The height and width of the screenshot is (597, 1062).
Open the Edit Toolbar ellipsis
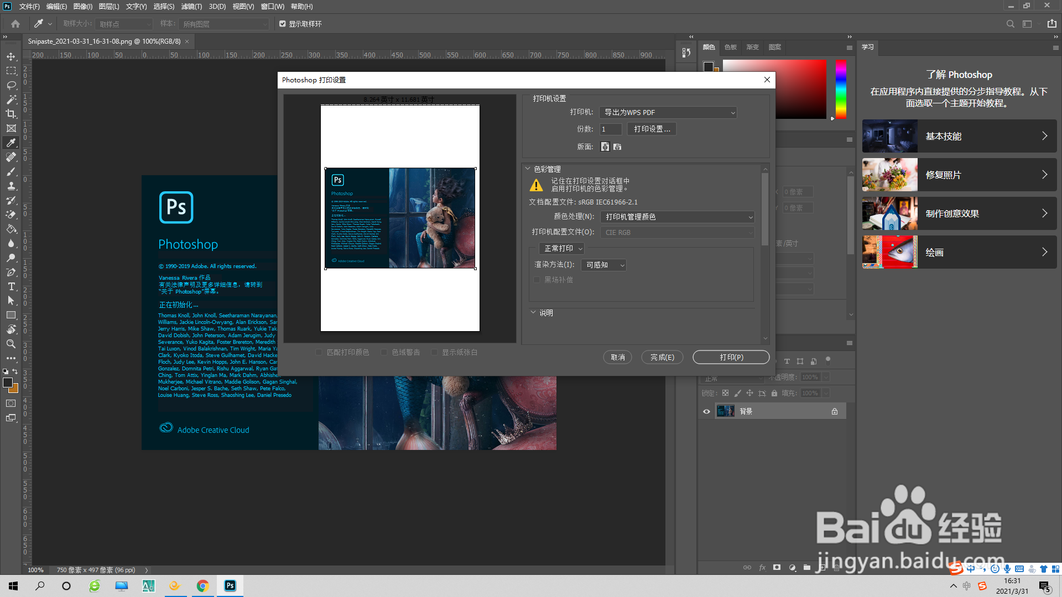(11, 358)
